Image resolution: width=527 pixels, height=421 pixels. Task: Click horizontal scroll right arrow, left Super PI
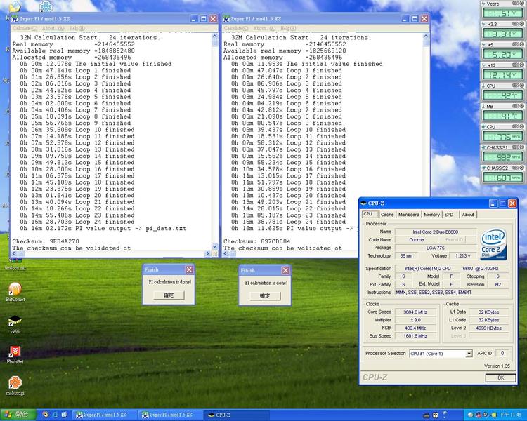[x=207, y=254]
